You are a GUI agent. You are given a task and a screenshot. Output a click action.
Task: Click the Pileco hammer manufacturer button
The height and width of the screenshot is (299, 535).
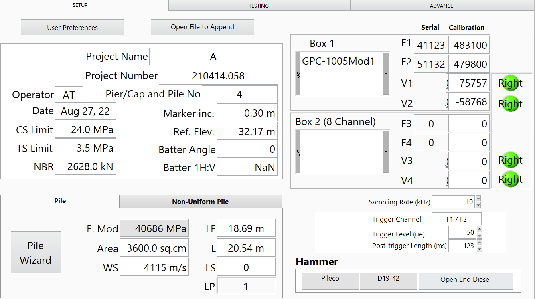(x=330, y=281)
